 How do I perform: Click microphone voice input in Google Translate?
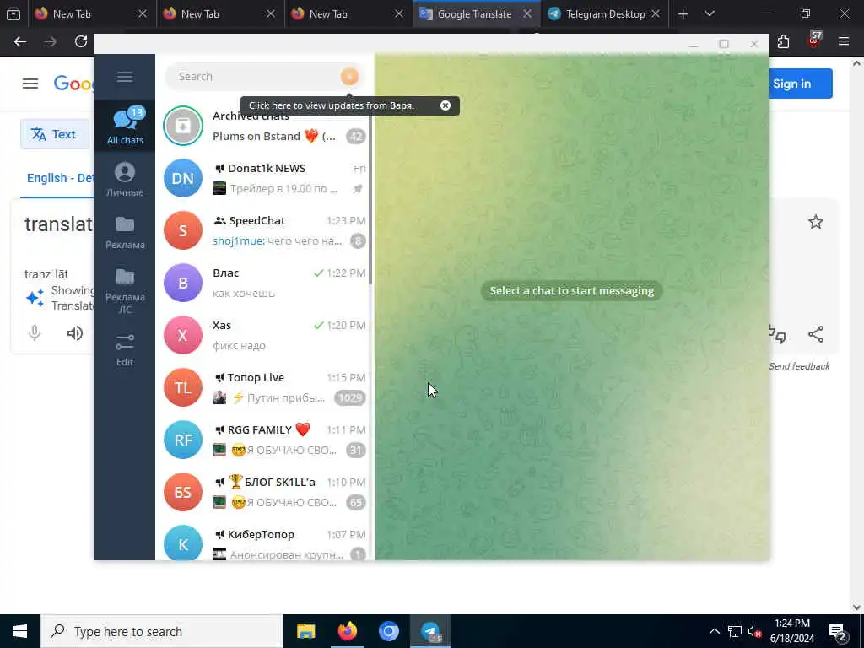(34, 332)
